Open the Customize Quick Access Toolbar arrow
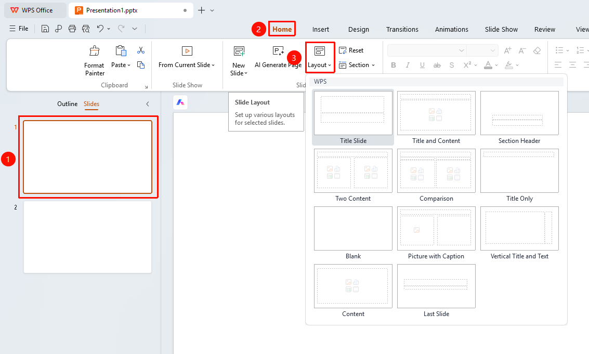 (x=135, y=29)
